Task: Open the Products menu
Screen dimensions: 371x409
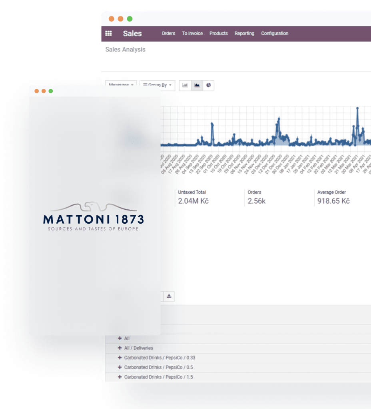Action: [219, 34]
